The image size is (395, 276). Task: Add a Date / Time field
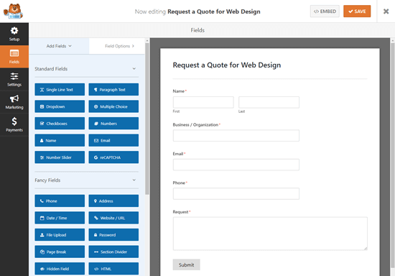[x=60, y=218]
